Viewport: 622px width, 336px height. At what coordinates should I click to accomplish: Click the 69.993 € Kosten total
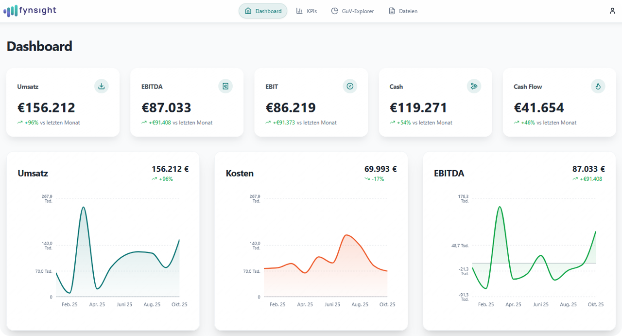tap(380, 169)
